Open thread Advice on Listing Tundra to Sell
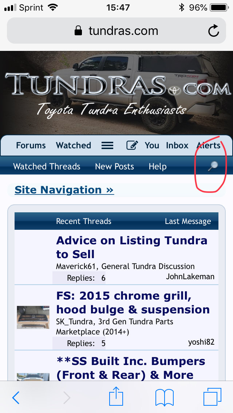The width and height of the screenshot is (233, 413). [x=132, y=247]
